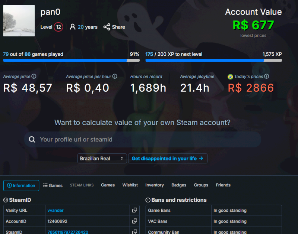The height and width of the screenshot is (234, 298).
Task: Switch to the Games list tab
Action: [53, 185]
